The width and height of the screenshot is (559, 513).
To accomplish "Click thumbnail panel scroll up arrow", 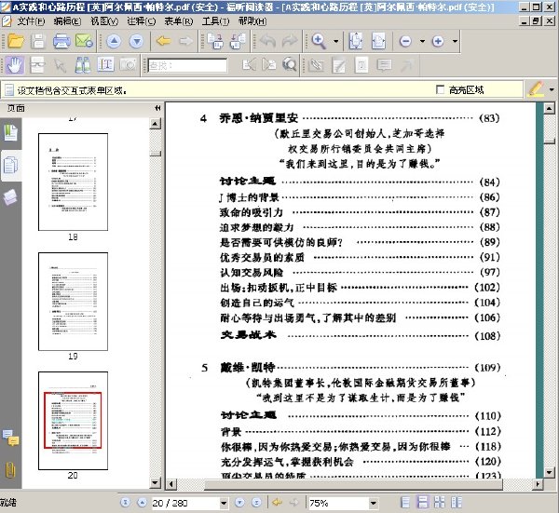I will coord(155,124).
